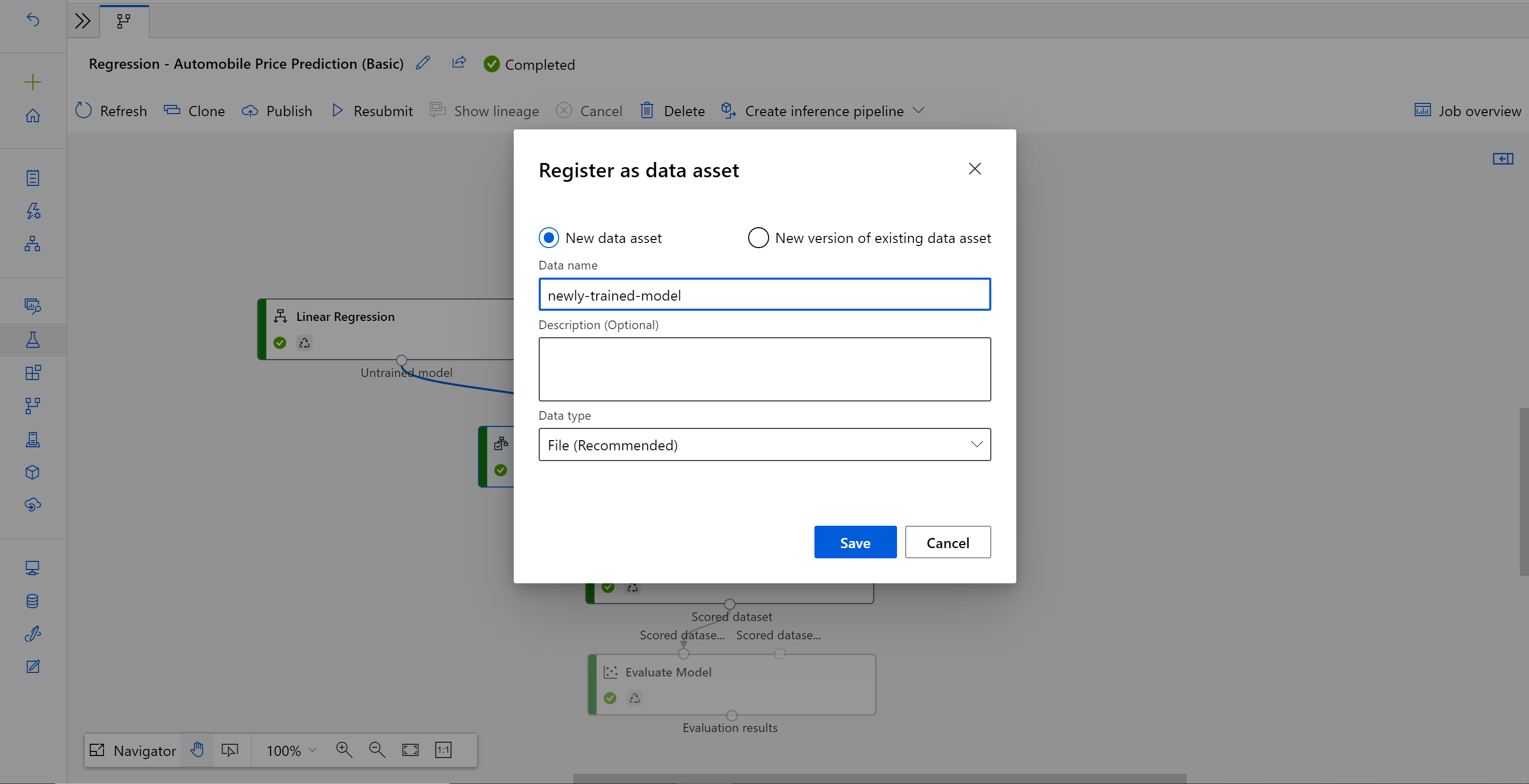The width and height of the screenshot is (1529, 784).
Task: Click Save to register data asset
Action: [855, 542]
